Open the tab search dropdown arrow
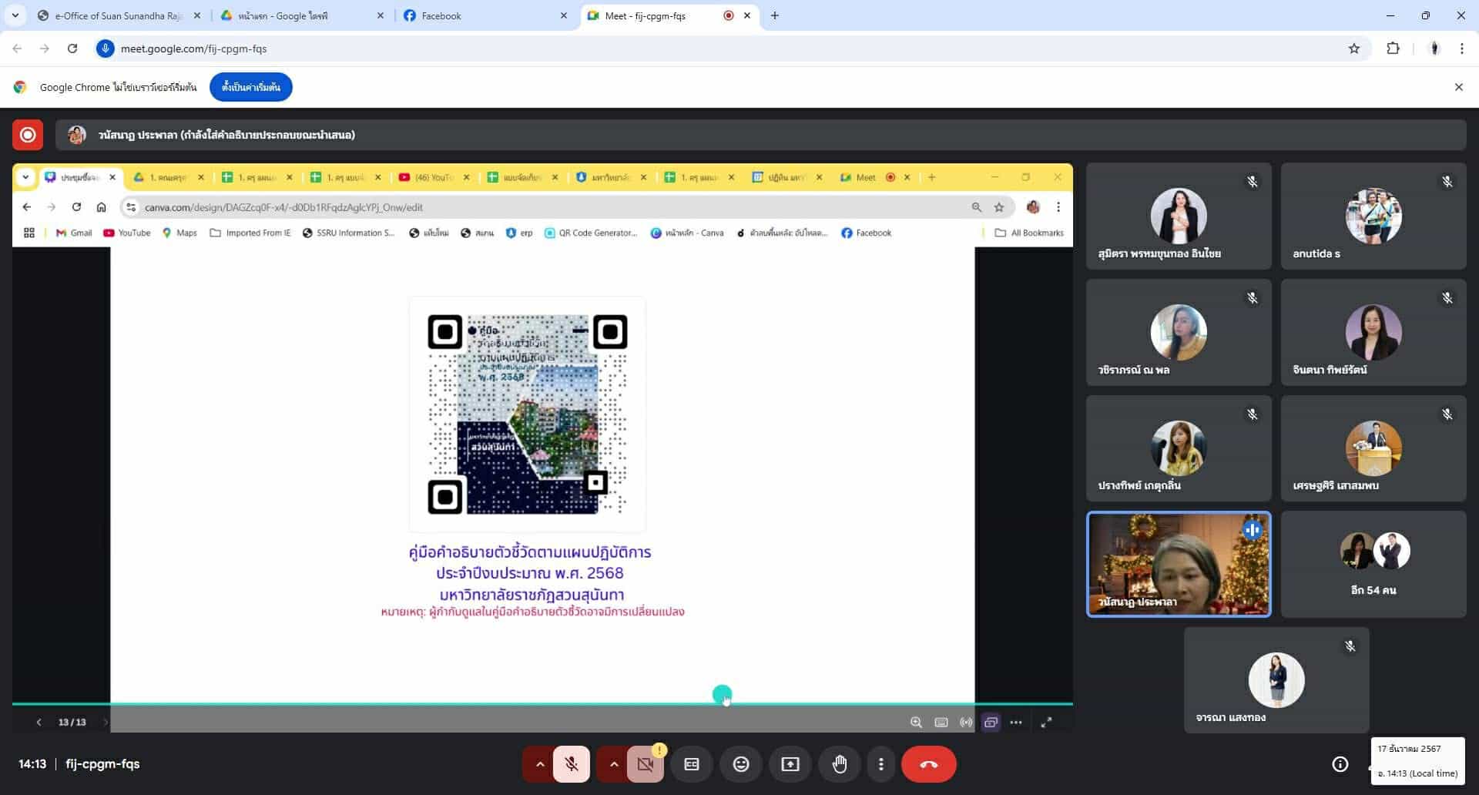The height and width of the screenshot is (795, 1479). point(15,15)
